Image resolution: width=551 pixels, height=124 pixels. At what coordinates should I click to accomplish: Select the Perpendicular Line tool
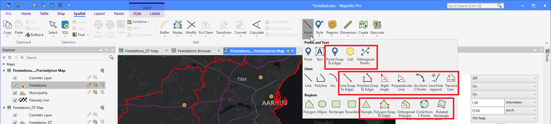402,82
